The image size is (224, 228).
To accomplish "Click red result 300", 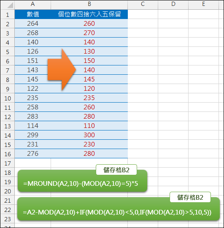I will pos(89,135).
